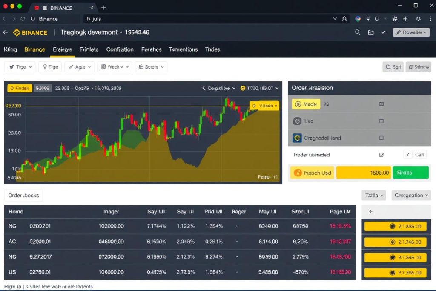
Task: Click the coin icon on 2.7.386.00 button
Action: pos(392,273)
